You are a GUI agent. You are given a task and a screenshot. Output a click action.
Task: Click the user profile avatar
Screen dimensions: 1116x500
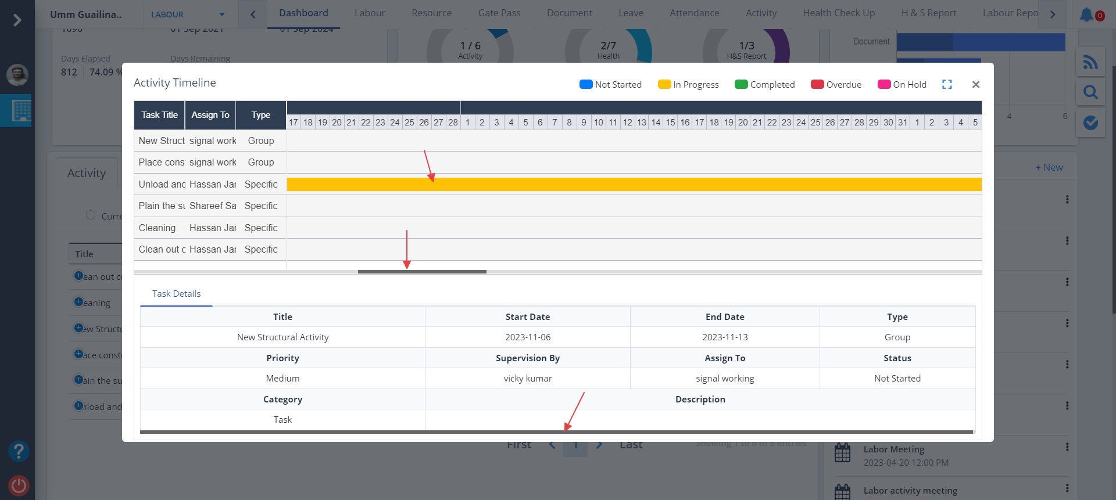(17, 74)
